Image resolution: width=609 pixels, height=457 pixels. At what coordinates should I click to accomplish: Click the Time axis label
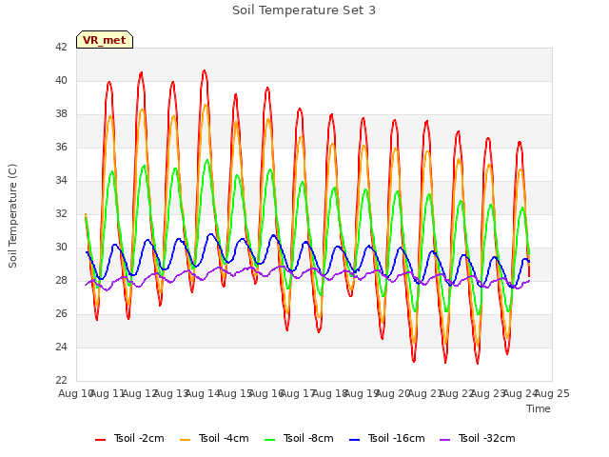(538, 408)
